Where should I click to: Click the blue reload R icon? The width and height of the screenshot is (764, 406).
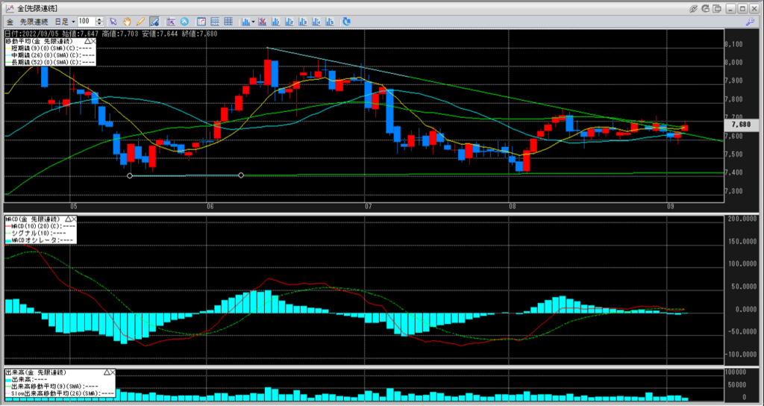(347, 22)
